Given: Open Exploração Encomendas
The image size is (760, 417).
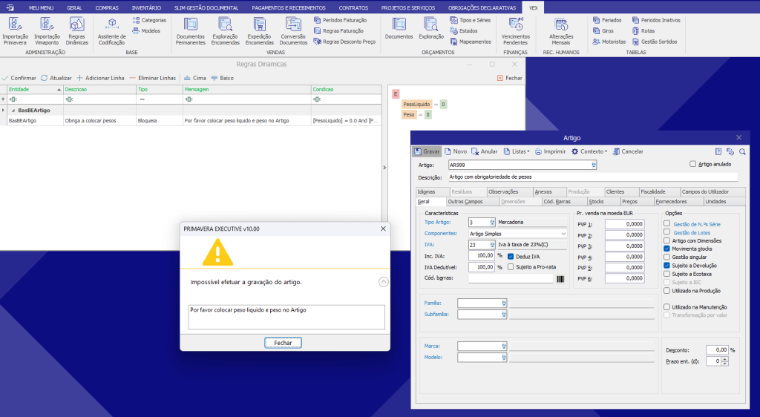Looking at the screenshot, I should pos(226,31).
